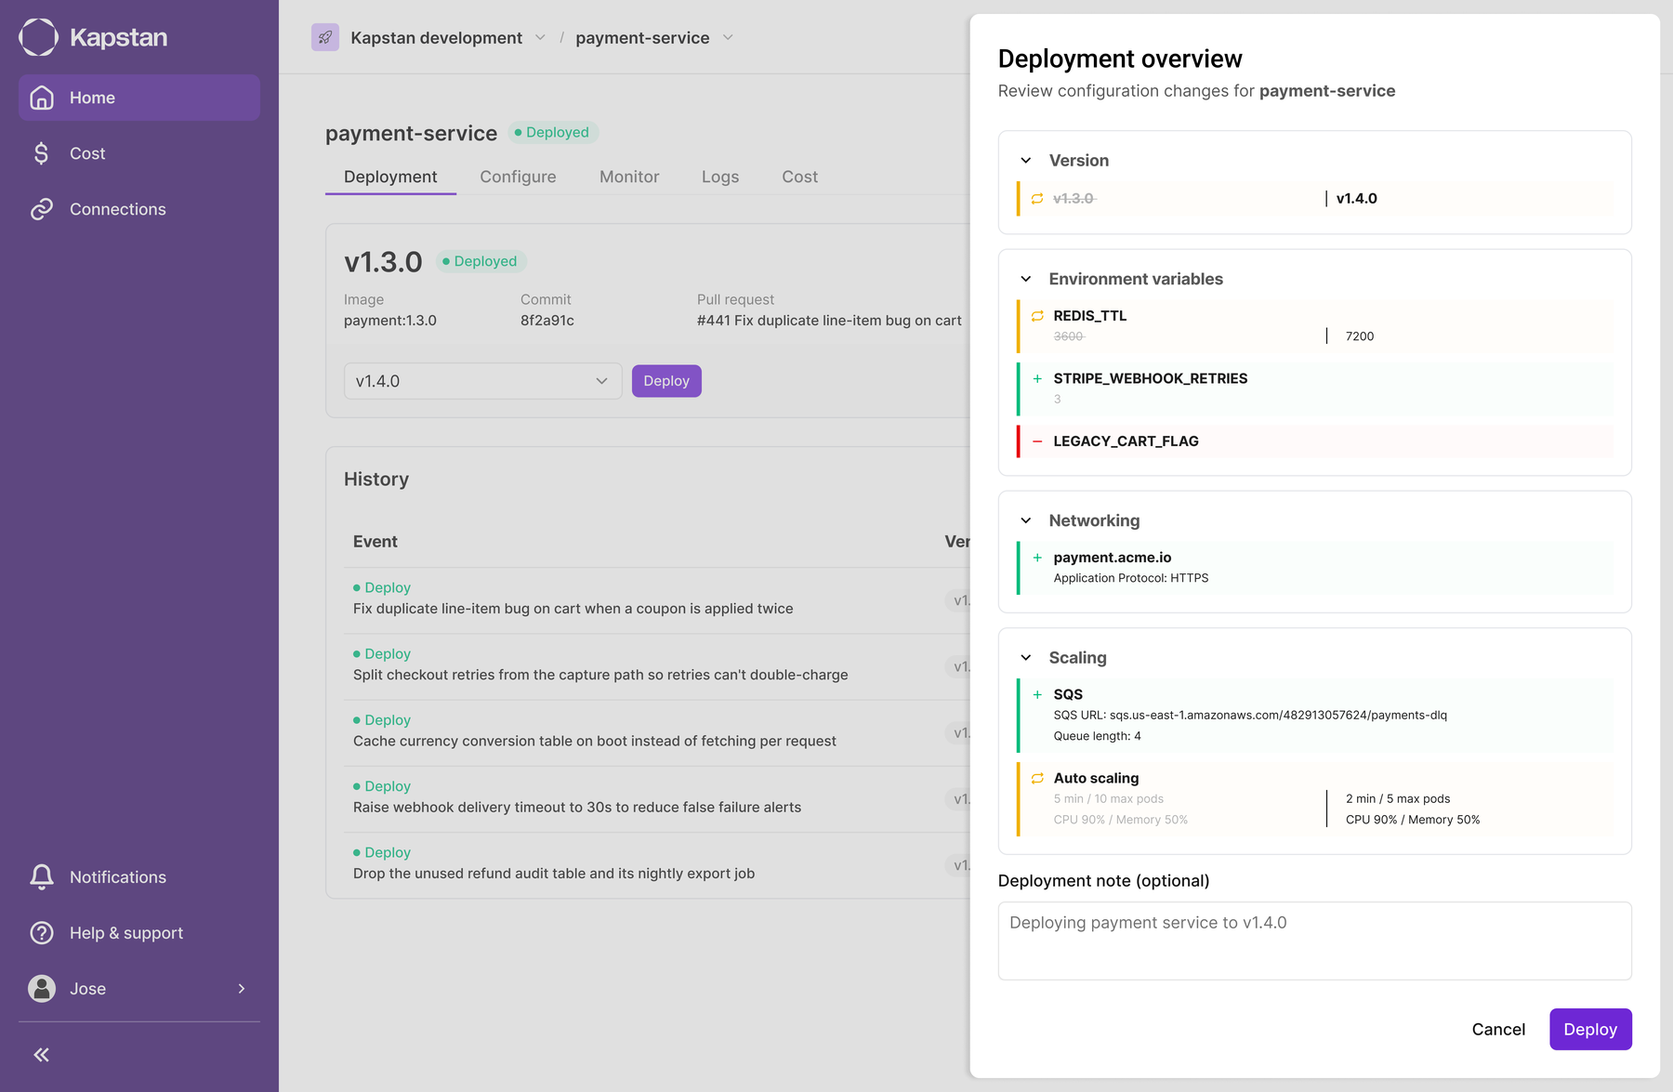Collapse the Version section
Image resolution: width=1673 pixels, height=1092 pixels.
(x=1026, y=161)
